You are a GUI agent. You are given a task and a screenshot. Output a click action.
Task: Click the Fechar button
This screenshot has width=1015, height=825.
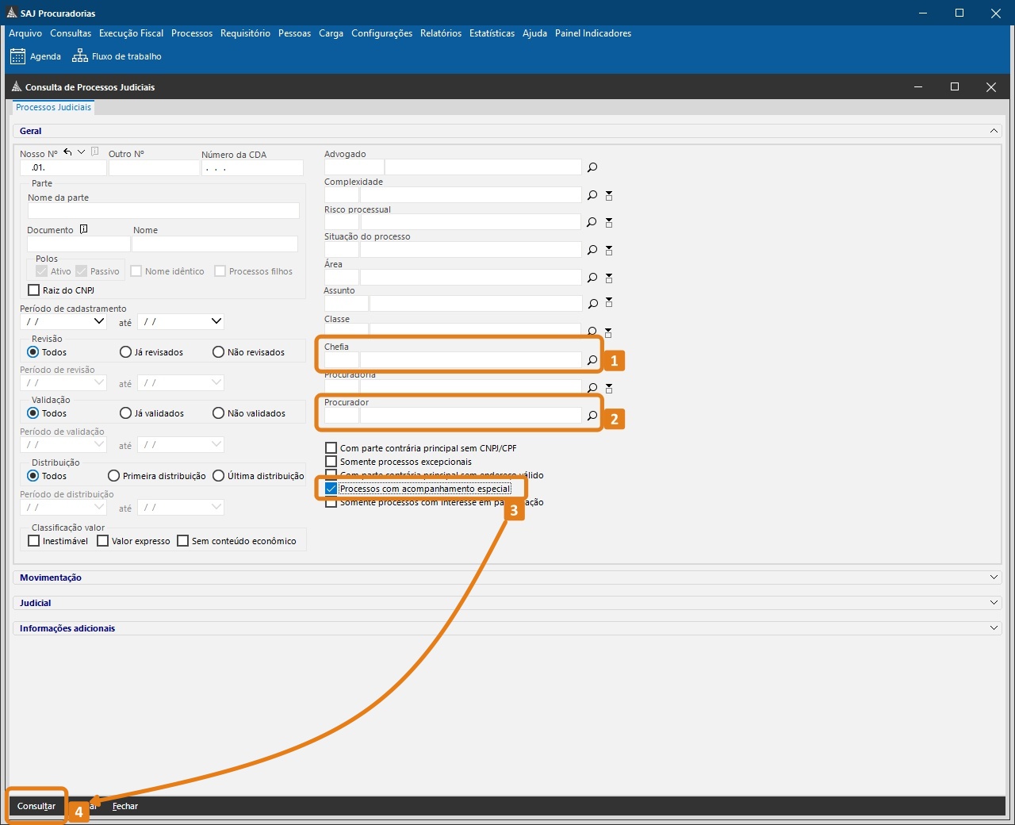125,806
